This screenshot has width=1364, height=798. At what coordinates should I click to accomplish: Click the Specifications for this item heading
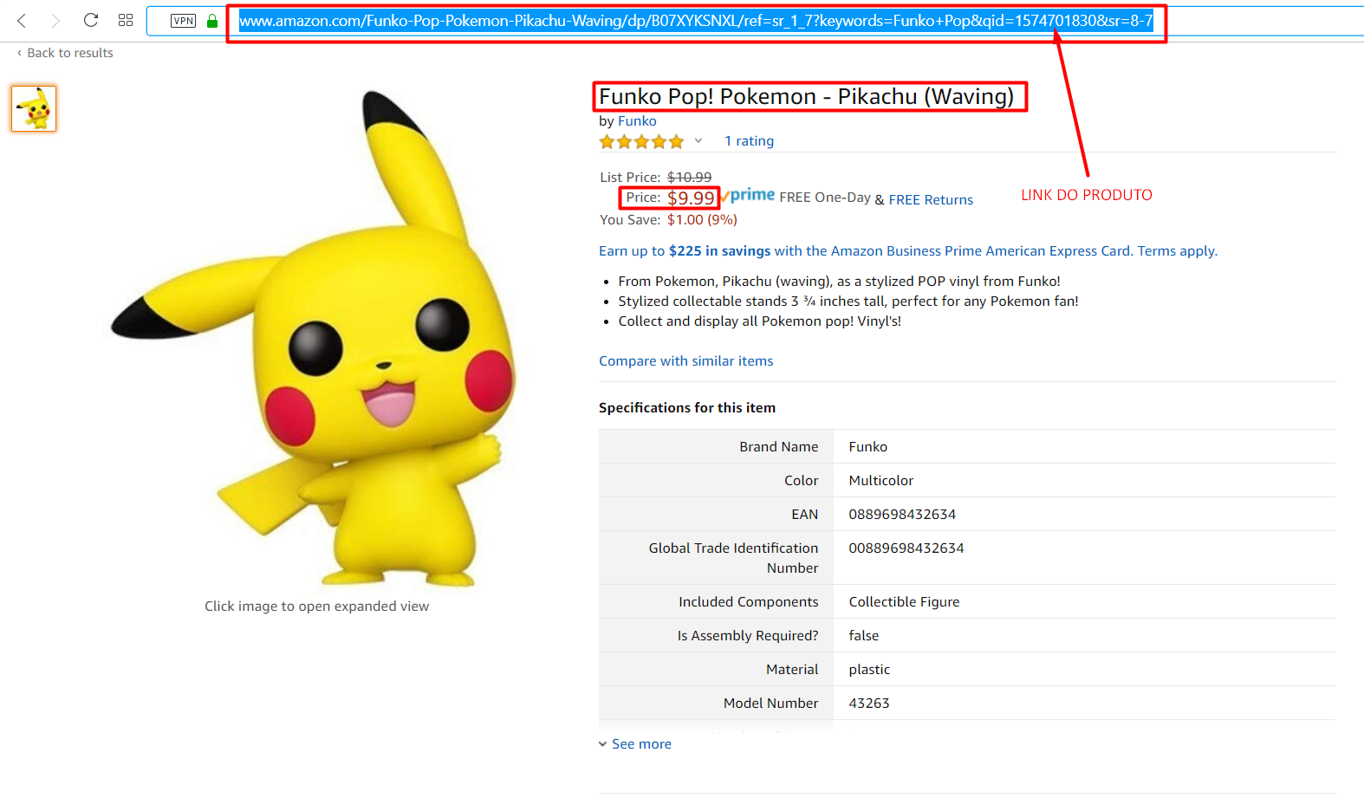pyautogui.click(x=687, y=408)
